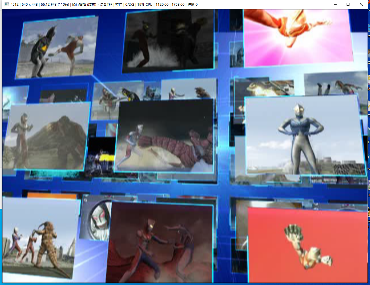
Task: Select thumbnail of Ultraman facing huge brown monster
Action: [x=46, y=136]
